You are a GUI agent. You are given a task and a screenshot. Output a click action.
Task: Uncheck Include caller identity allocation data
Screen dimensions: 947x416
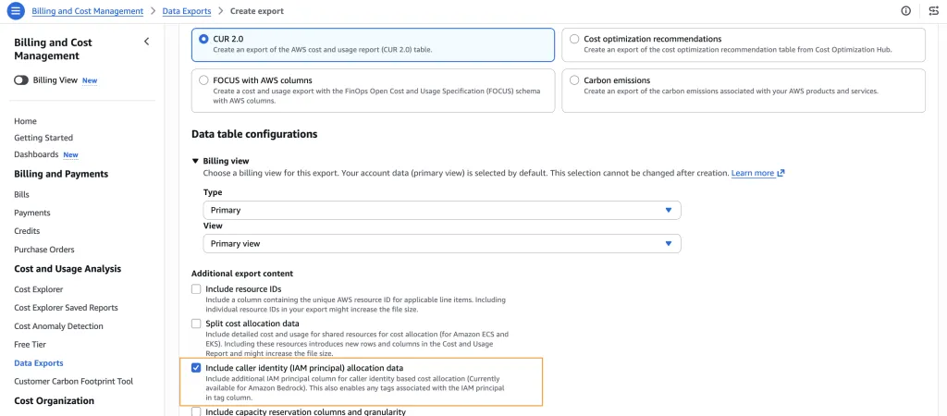(196, 368)
